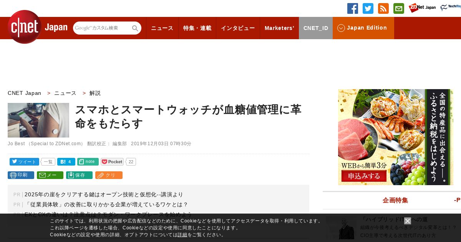Share via the ツイート button
Screen dimensions: 461x242
(24, 162)
